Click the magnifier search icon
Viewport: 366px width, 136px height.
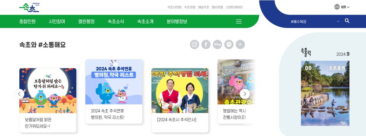347,21
